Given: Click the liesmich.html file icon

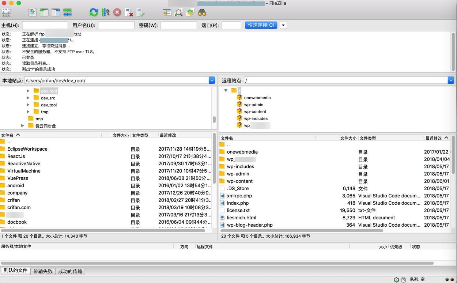Looking at the screenshot, I should (x=222, y=218).
